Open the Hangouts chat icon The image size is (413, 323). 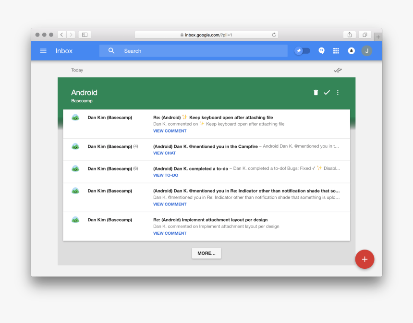321,51
